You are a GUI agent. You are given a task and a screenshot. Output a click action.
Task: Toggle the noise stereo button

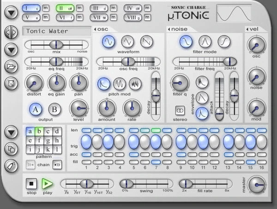click(180, 111)
